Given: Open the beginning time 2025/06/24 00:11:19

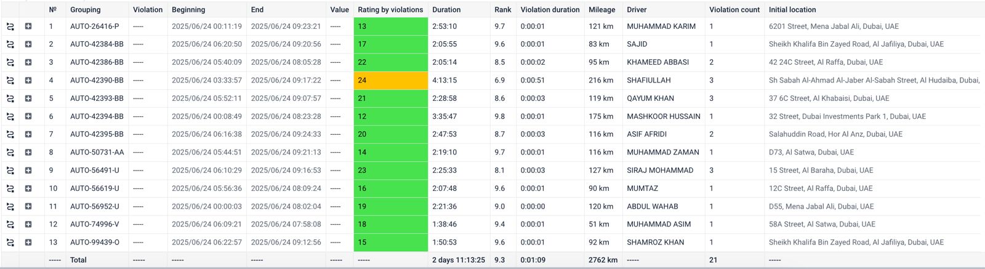Looking at the screenshot, I should point(206,26).
